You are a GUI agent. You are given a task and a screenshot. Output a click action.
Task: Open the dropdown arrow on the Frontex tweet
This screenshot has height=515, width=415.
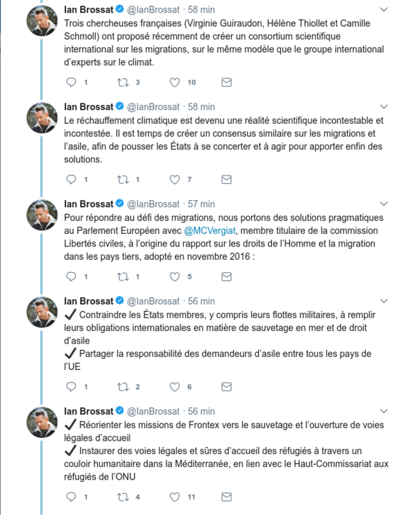click(x=383, y=411)
